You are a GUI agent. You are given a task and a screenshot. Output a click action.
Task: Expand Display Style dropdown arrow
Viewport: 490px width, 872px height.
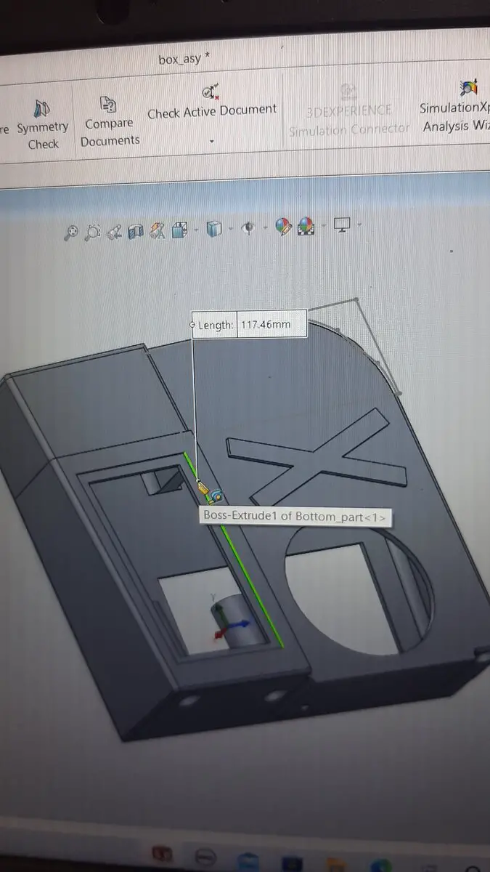[231, 230]
